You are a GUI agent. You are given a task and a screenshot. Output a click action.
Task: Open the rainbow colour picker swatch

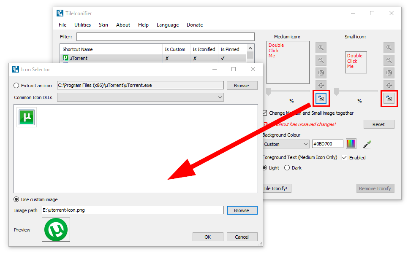coord(351,144)
